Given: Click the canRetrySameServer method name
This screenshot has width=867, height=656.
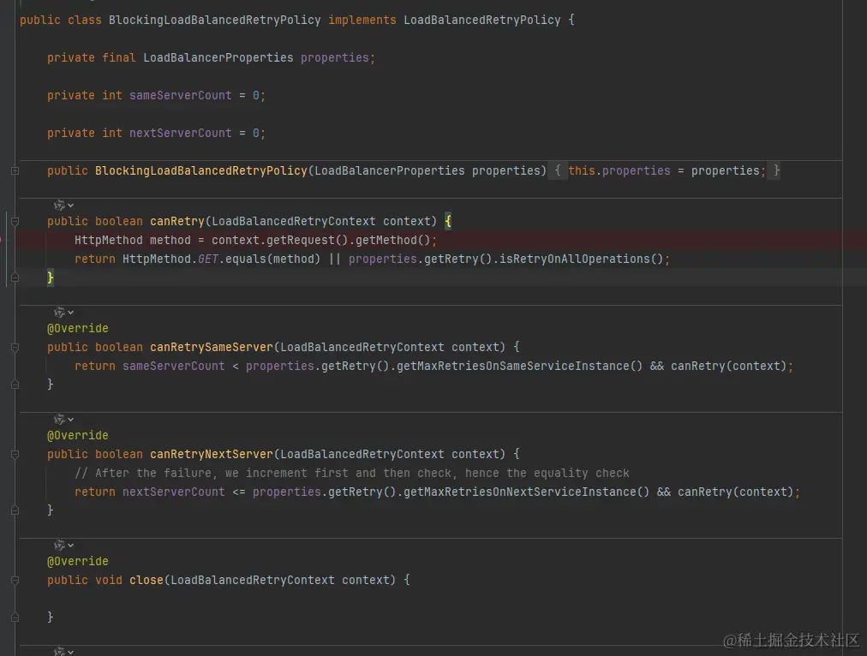Looking at the screenshot, I should pos(212,347).
